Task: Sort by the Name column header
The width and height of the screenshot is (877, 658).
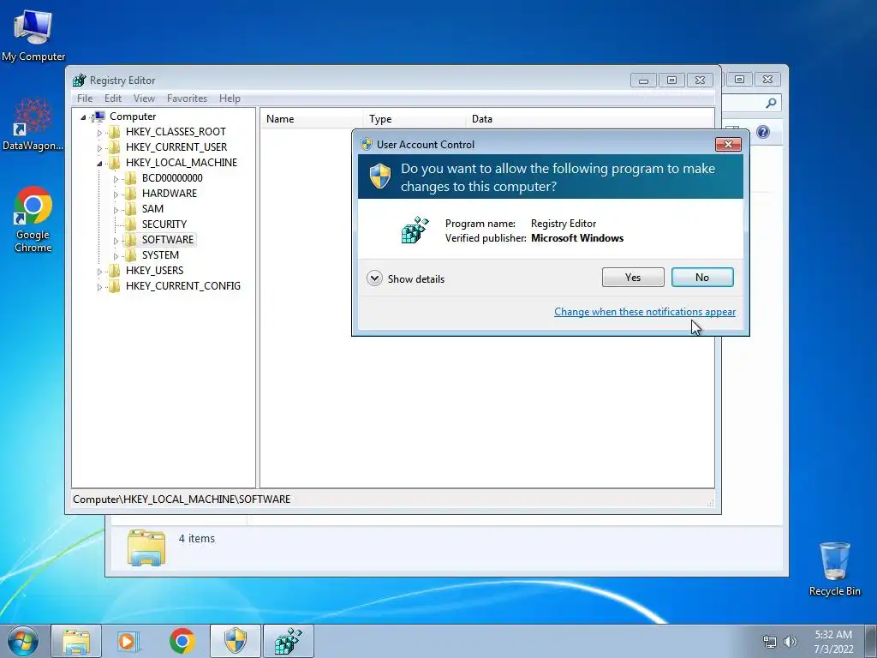Action: (x=312, y=119)
